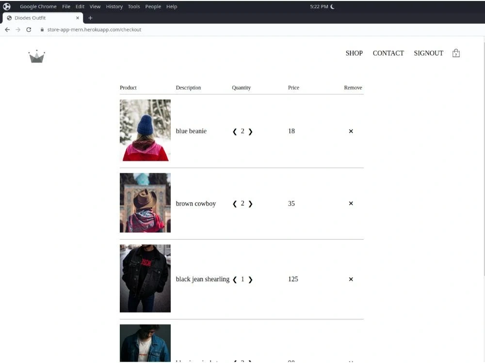
Task: Remove black jean shearling from cart
Action: coord(351,279)
